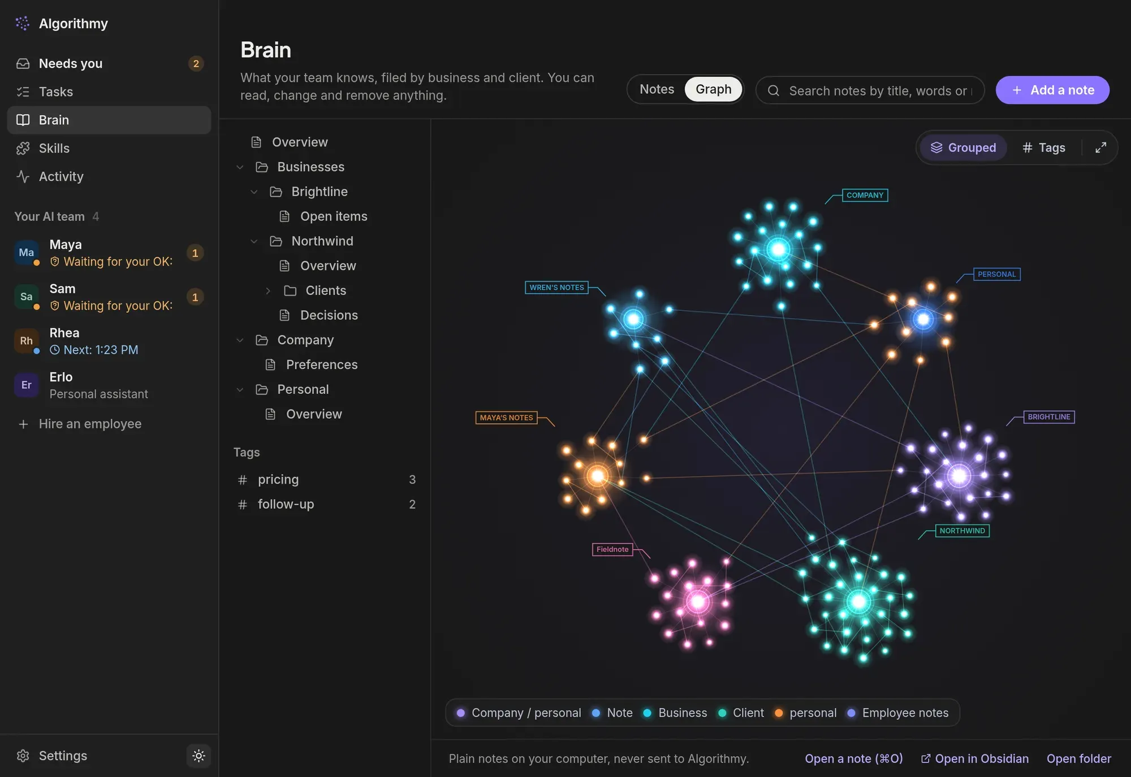Collapse the Businesses folder
Screen dimensions: 1131x777
coord(240,167)
